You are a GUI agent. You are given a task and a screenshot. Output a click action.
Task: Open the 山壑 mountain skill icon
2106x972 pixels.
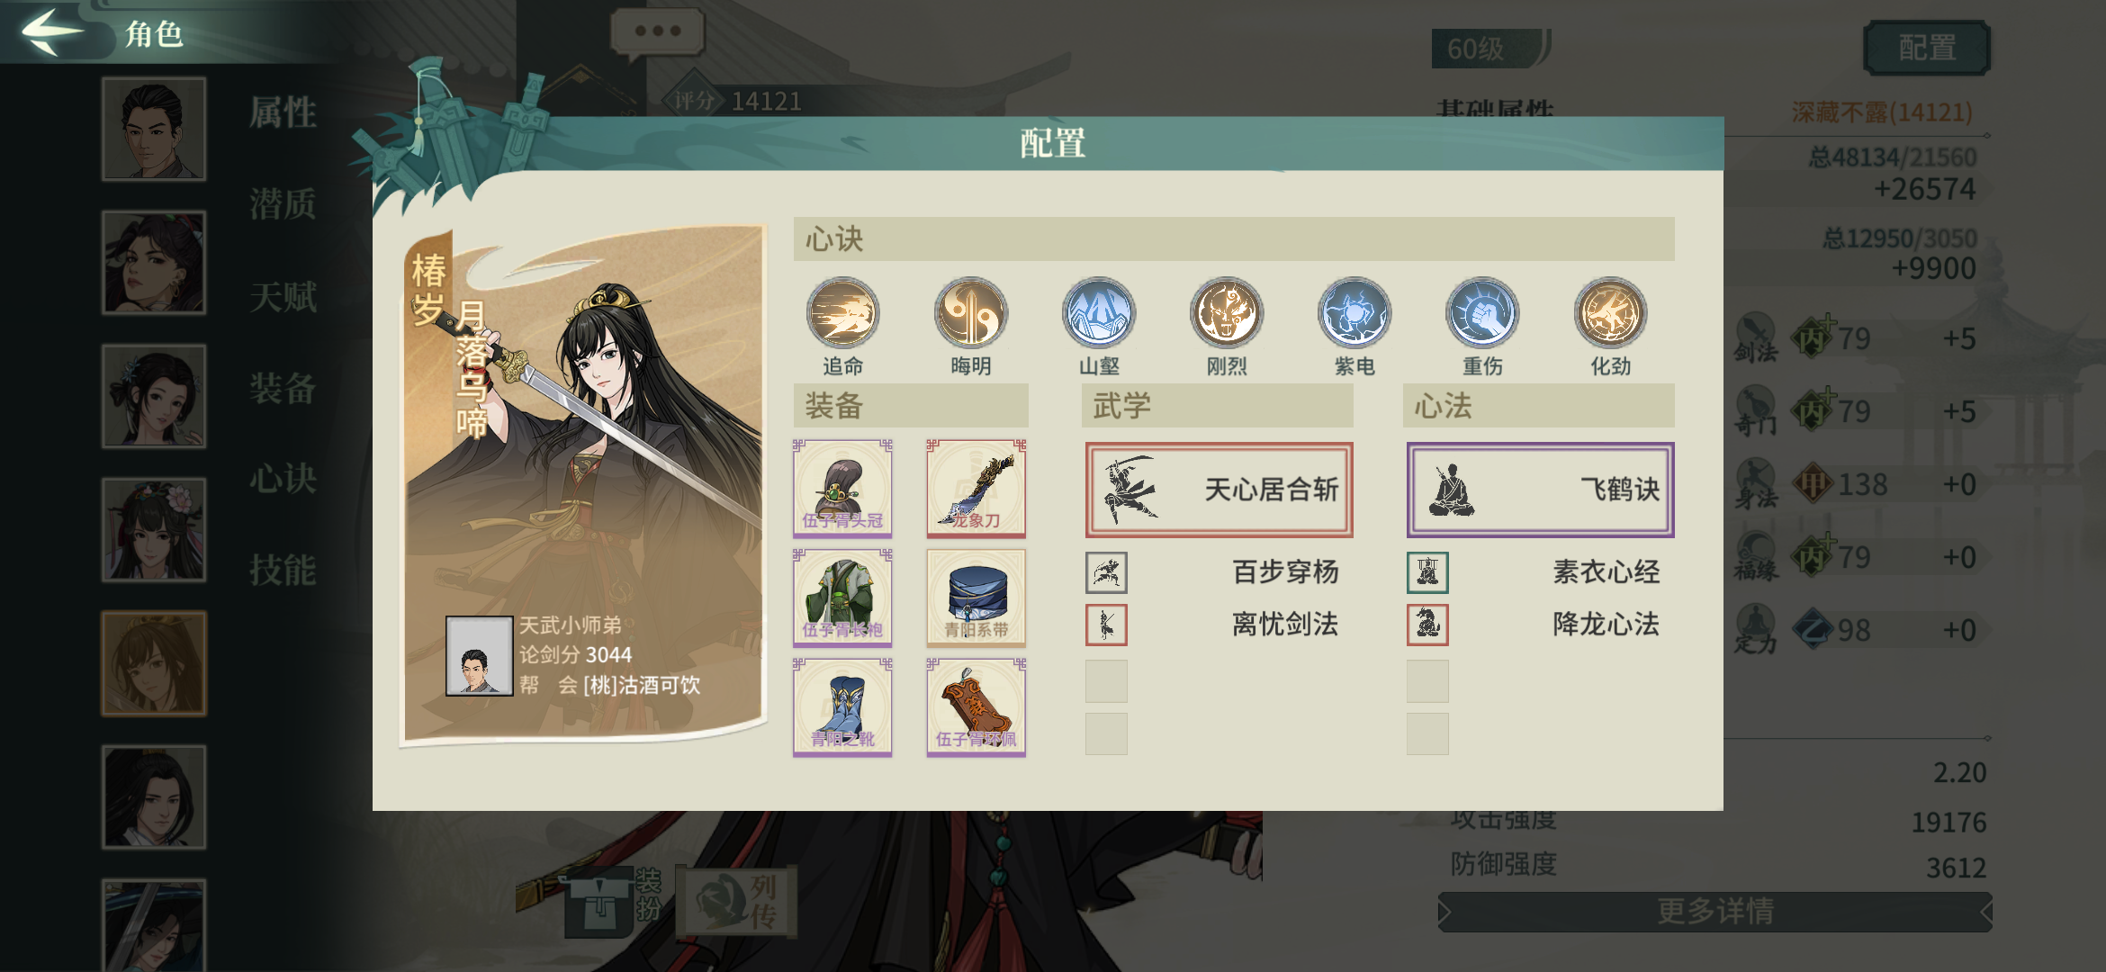pos(1099,313)
